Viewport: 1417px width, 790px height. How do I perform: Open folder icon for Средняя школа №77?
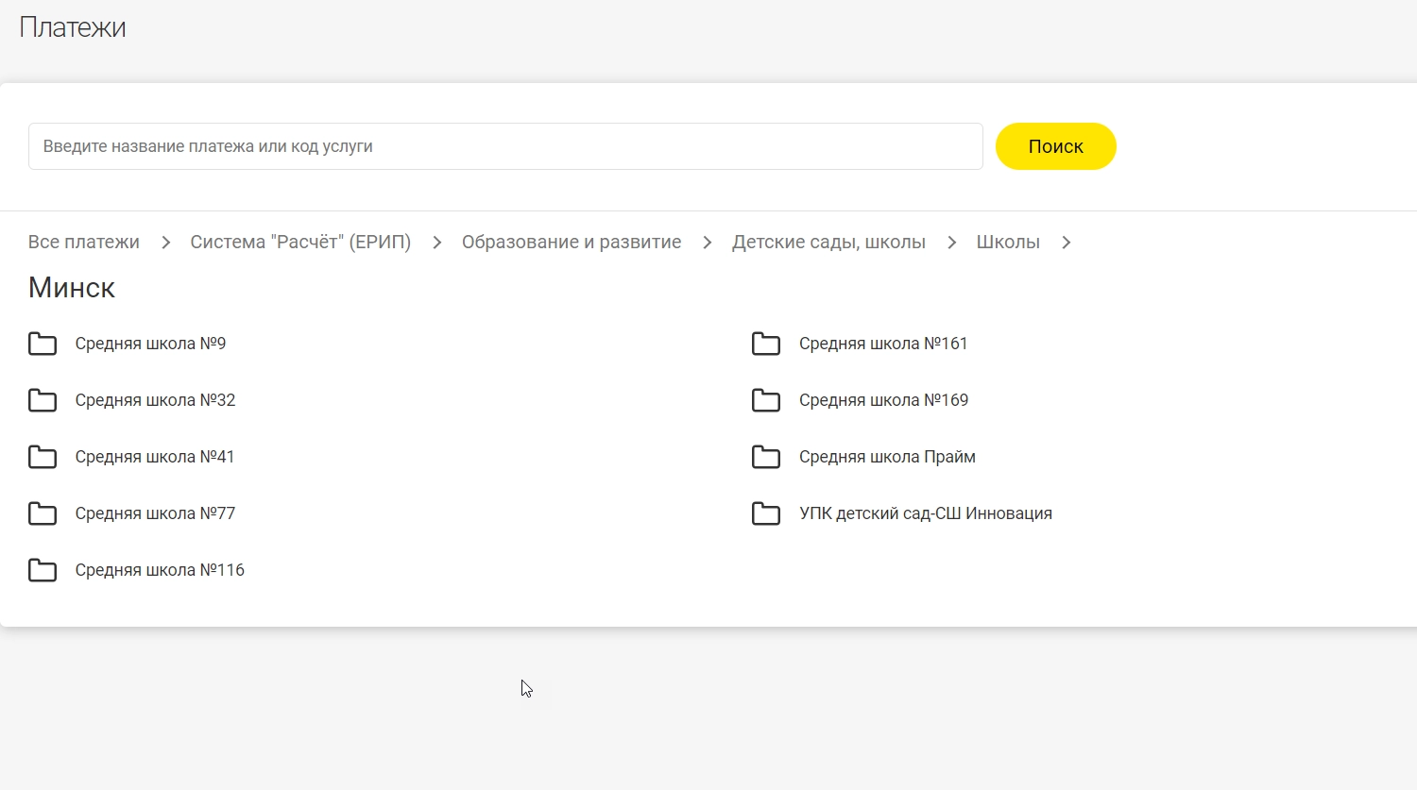pos(43,513)
